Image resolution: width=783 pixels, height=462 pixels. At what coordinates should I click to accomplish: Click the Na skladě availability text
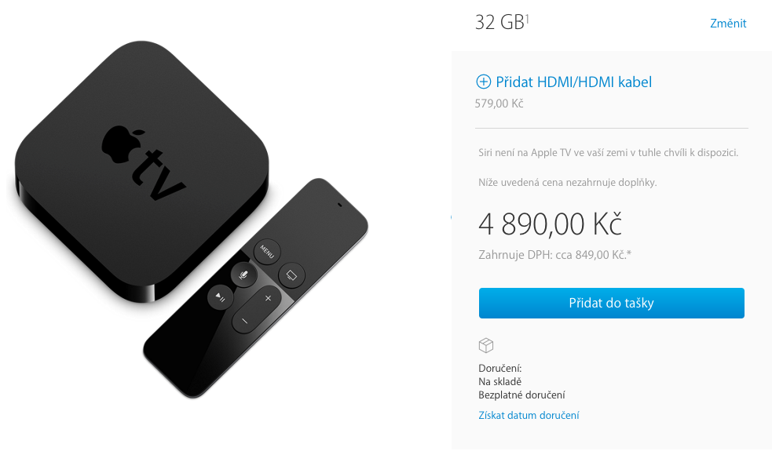click(x=499, y=382)
